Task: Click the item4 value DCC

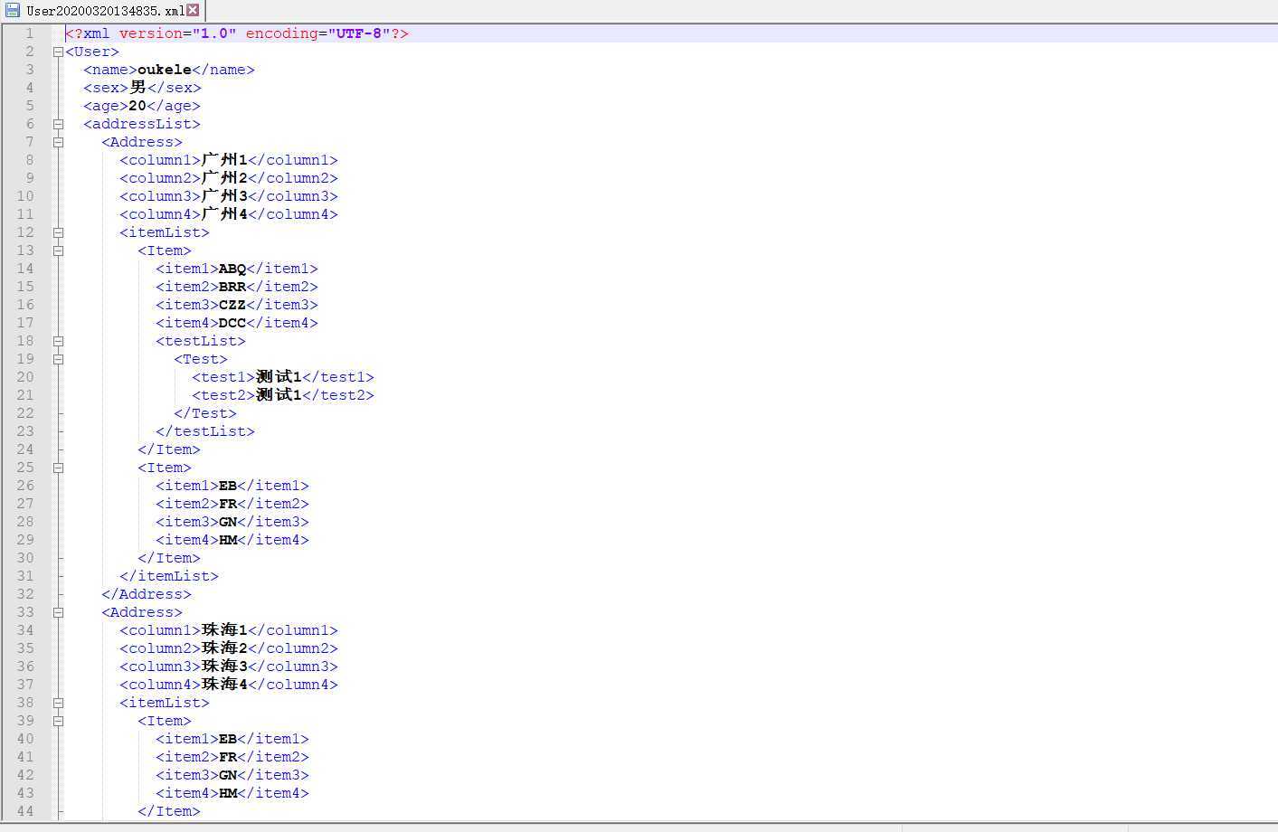Action: click(x=232, y=323)
